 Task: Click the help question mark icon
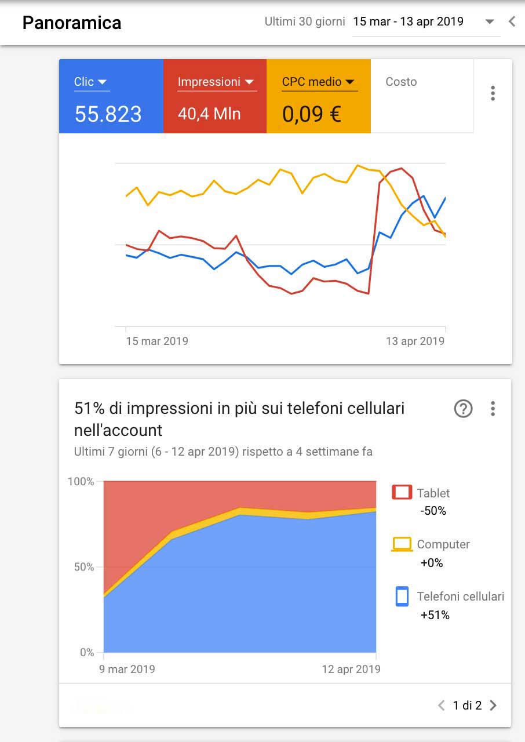(x=463, y=409)
